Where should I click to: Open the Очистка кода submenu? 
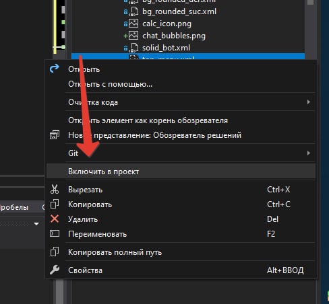(x=181, y=102)
